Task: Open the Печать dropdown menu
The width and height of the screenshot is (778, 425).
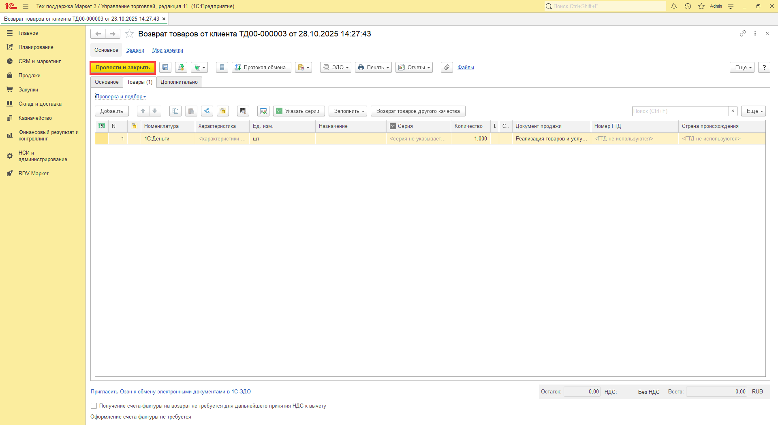Action: pyautogui.click(x=373, y=67)
